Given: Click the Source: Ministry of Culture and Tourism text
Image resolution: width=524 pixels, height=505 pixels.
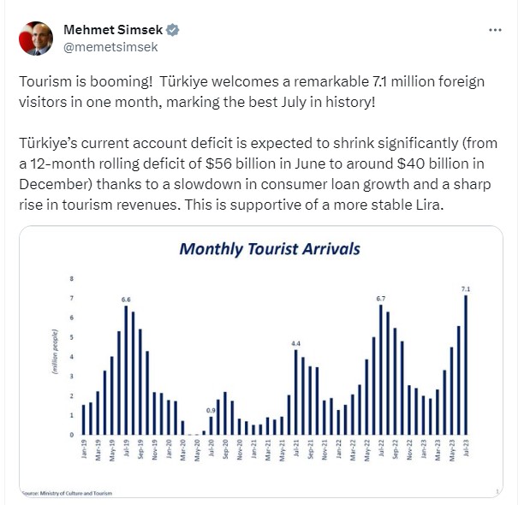Looking at the screenshot, I should 67,493.
